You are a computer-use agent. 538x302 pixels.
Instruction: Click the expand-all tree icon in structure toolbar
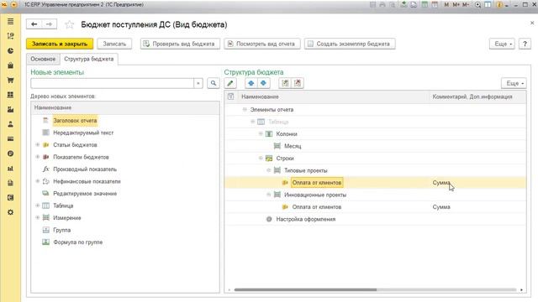[285, 83]
